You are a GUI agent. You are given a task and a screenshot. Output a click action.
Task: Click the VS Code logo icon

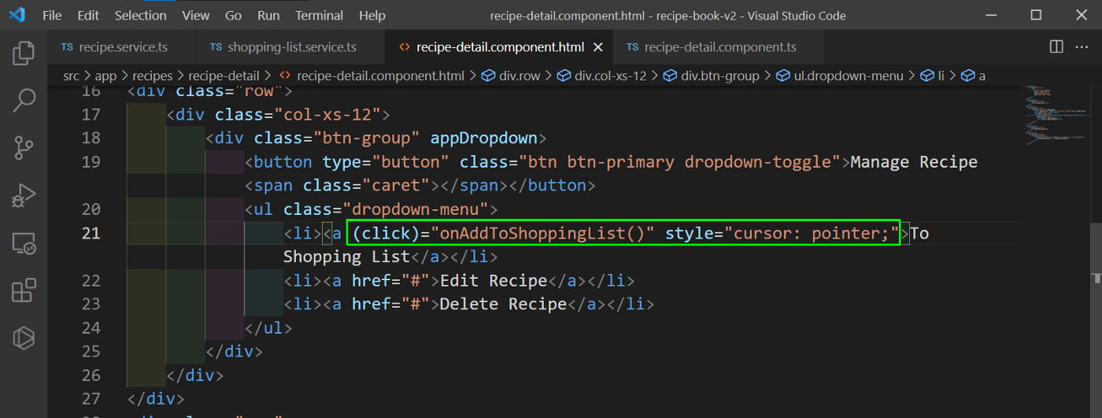click(x=17, y=15)
